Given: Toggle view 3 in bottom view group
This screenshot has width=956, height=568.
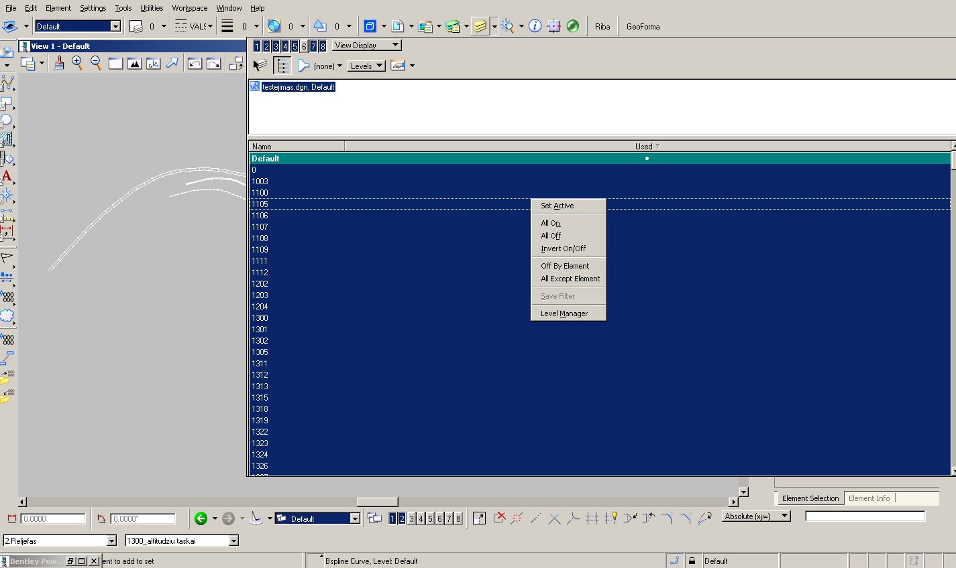Looking at the screenshot, I should click(x=411, y=518).
